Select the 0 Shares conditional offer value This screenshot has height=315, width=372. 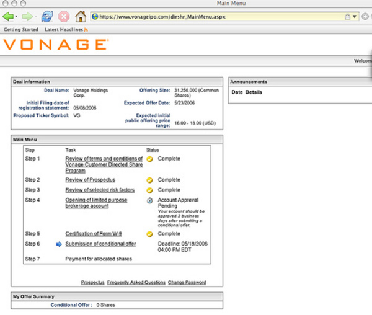105,305
